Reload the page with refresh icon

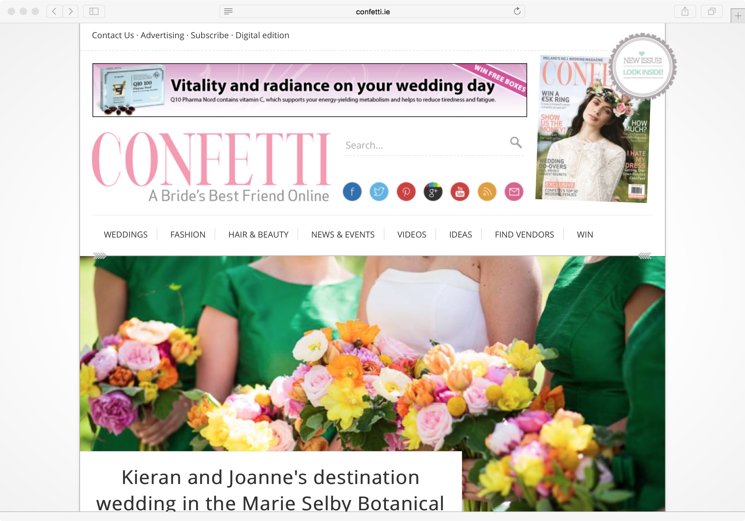pos(517,11)
